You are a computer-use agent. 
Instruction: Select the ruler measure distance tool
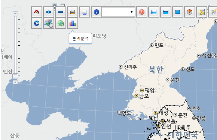[x=166, y=12]
